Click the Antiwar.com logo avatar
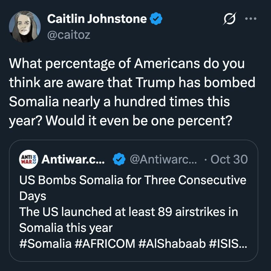Screen dimensions: 271x271 [x=29, y=159]
